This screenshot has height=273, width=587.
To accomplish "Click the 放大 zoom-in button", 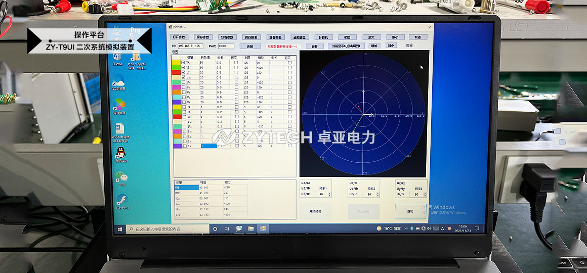I will [371, 37].
